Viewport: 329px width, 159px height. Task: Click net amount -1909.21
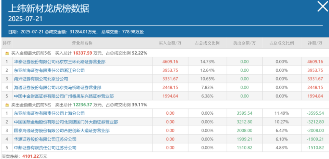coord(315,139)
